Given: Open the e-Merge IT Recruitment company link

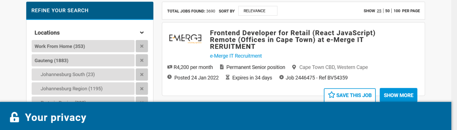Looking at the screenshot, I should tap(236, 56).
